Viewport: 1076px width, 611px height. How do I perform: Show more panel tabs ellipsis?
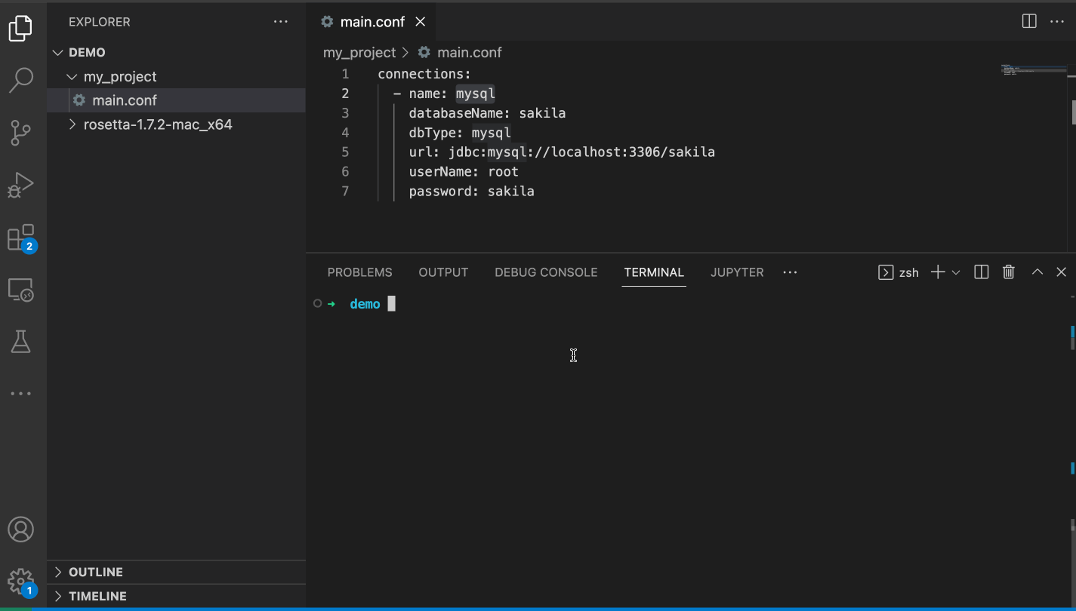(790, 272)
